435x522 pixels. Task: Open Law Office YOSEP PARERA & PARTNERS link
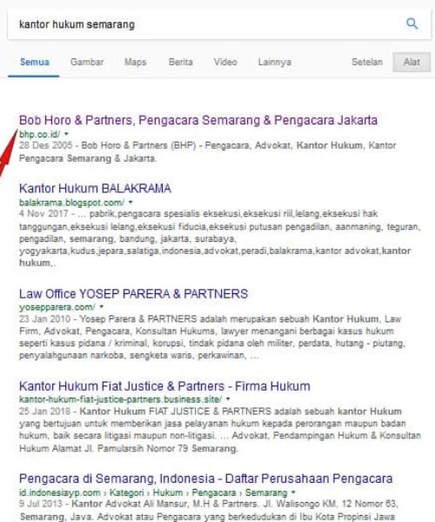tap(133, 294)
